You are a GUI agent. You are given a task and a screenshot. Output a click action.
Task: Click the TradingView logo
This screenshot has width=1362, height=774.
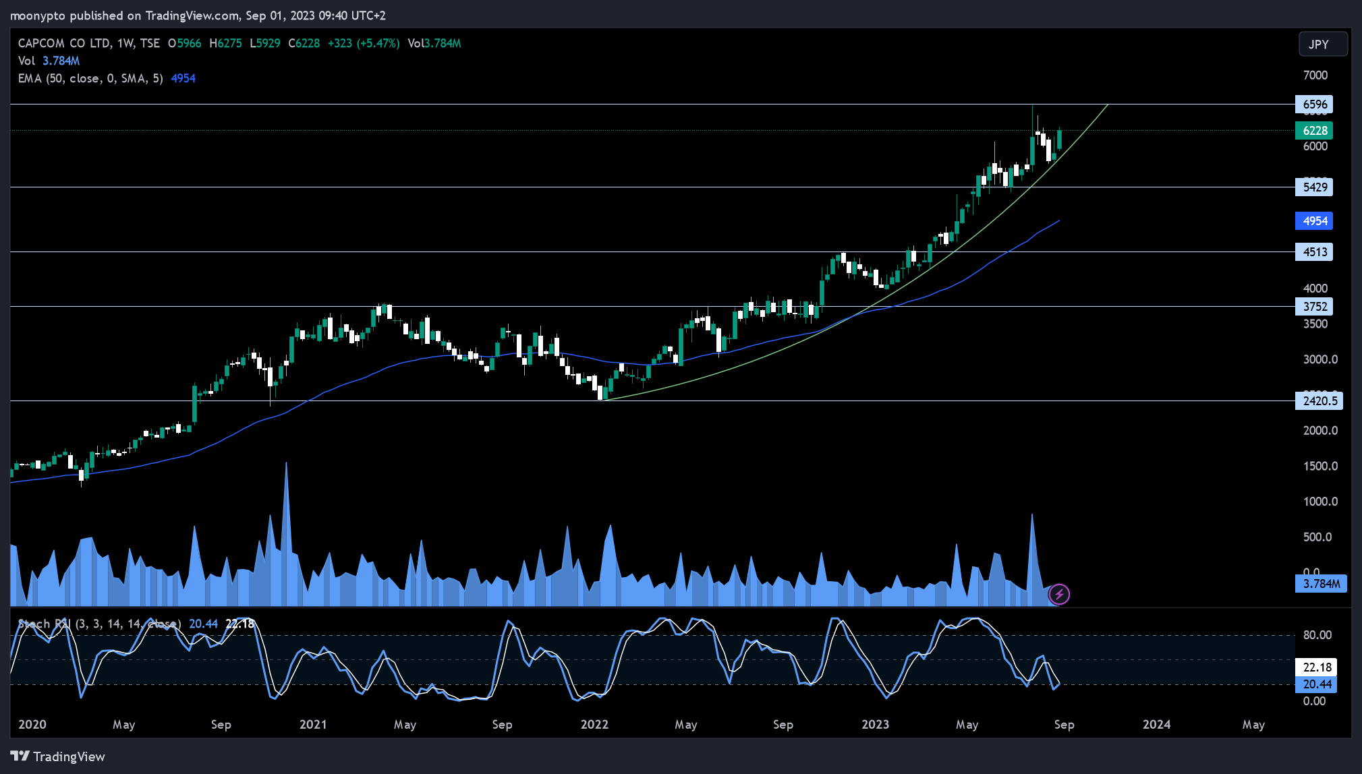[58, 756]
